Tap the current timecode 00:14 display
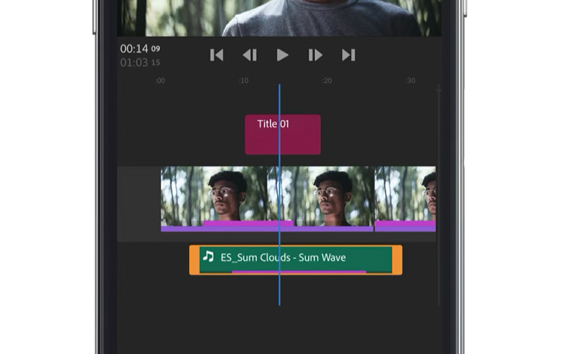Image resolution: width=566 pixels, height=354 pixels. click(139, 49)
